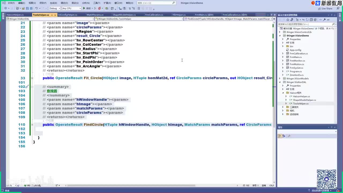
Task: Open the 文件(F) menu
Action: 11,3
